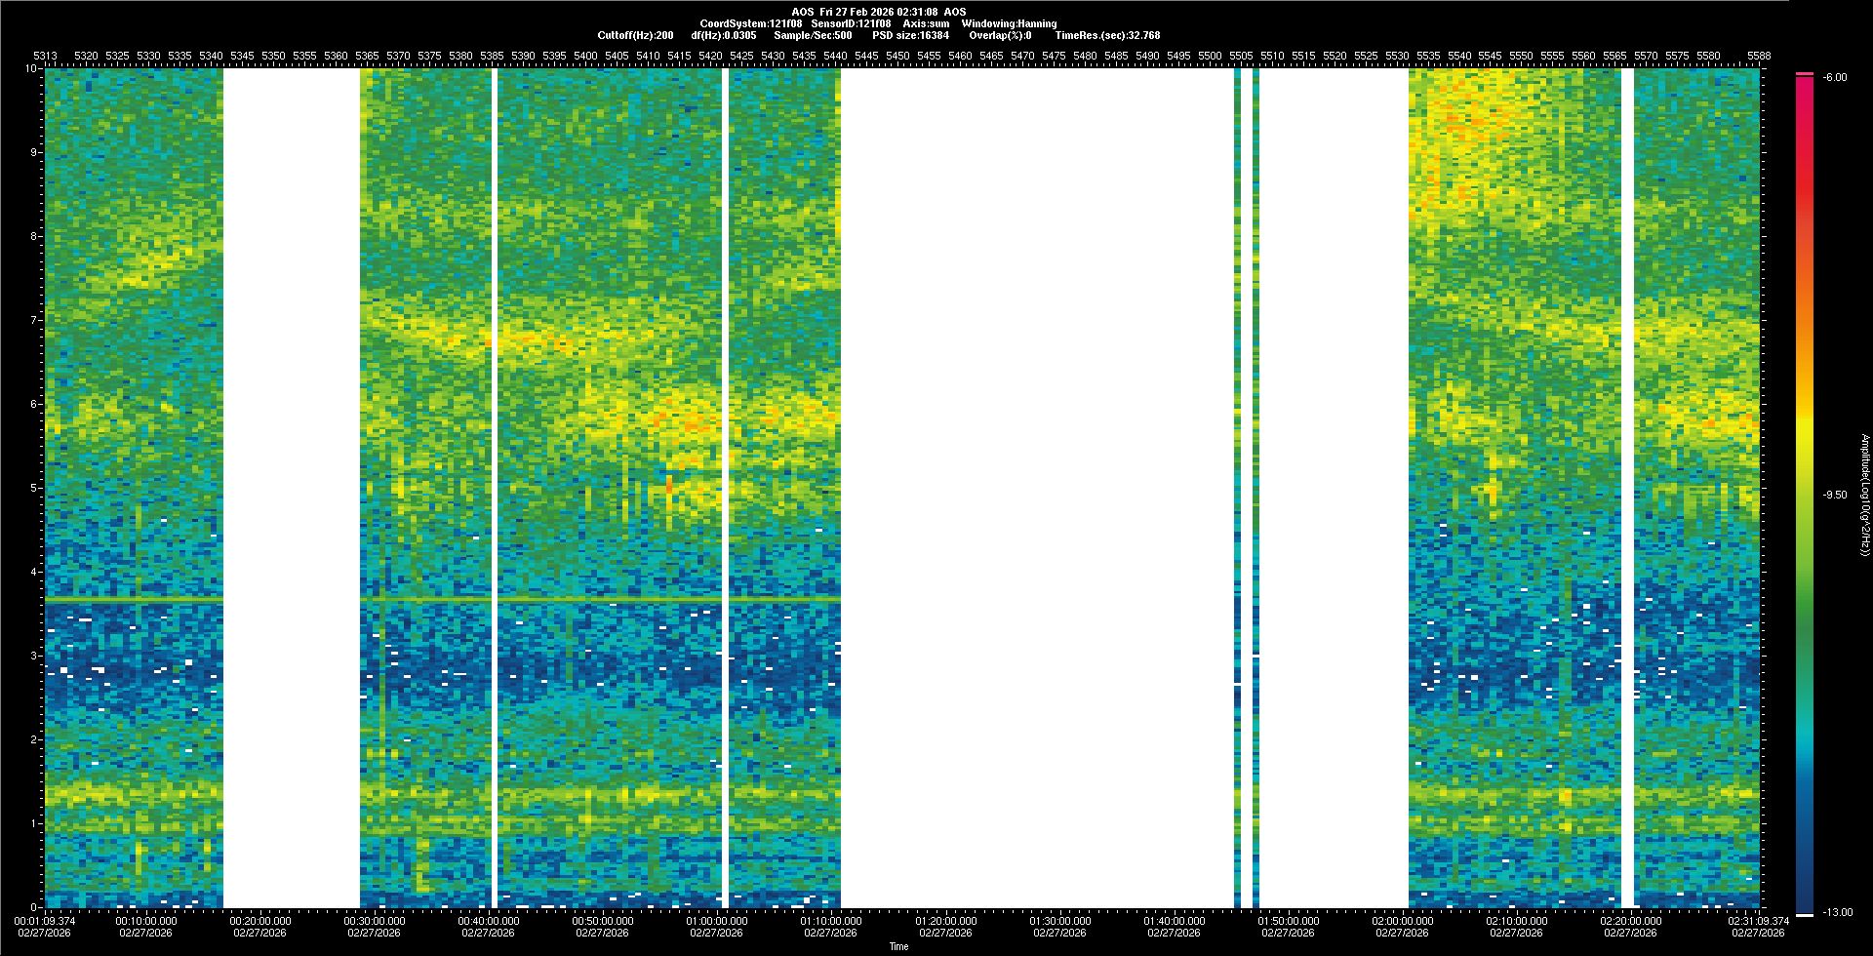Click the 00:10:00.000 time axis label
Screen dimensions: 1873x956
[x=146, y=921]
